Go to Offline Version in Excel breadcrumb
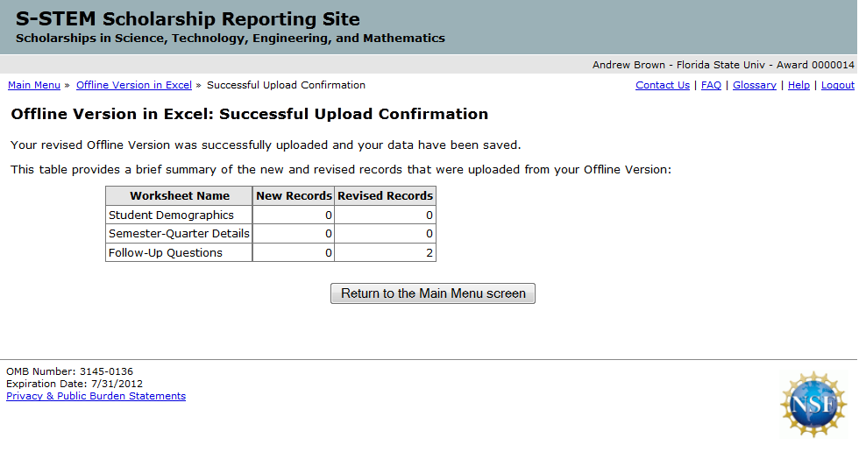The width and height of the screenshot is (866, 452). [133, 85]
